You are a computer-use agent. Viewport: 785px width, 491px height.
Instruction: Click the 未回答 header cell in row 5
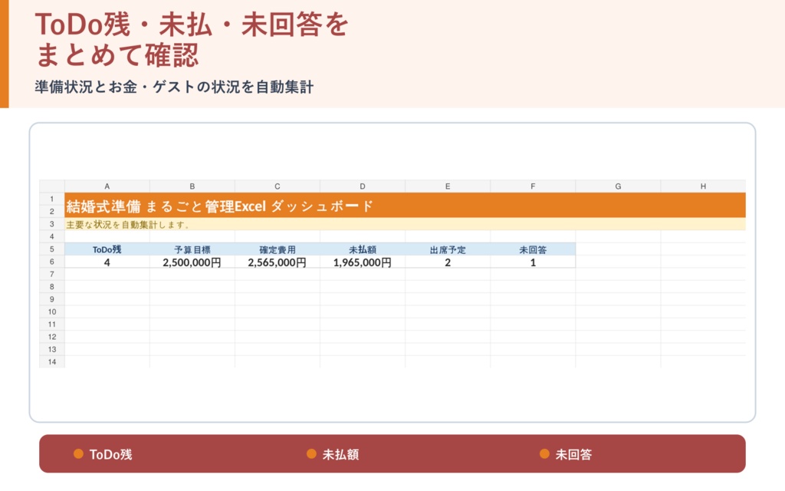coord(533,249)
